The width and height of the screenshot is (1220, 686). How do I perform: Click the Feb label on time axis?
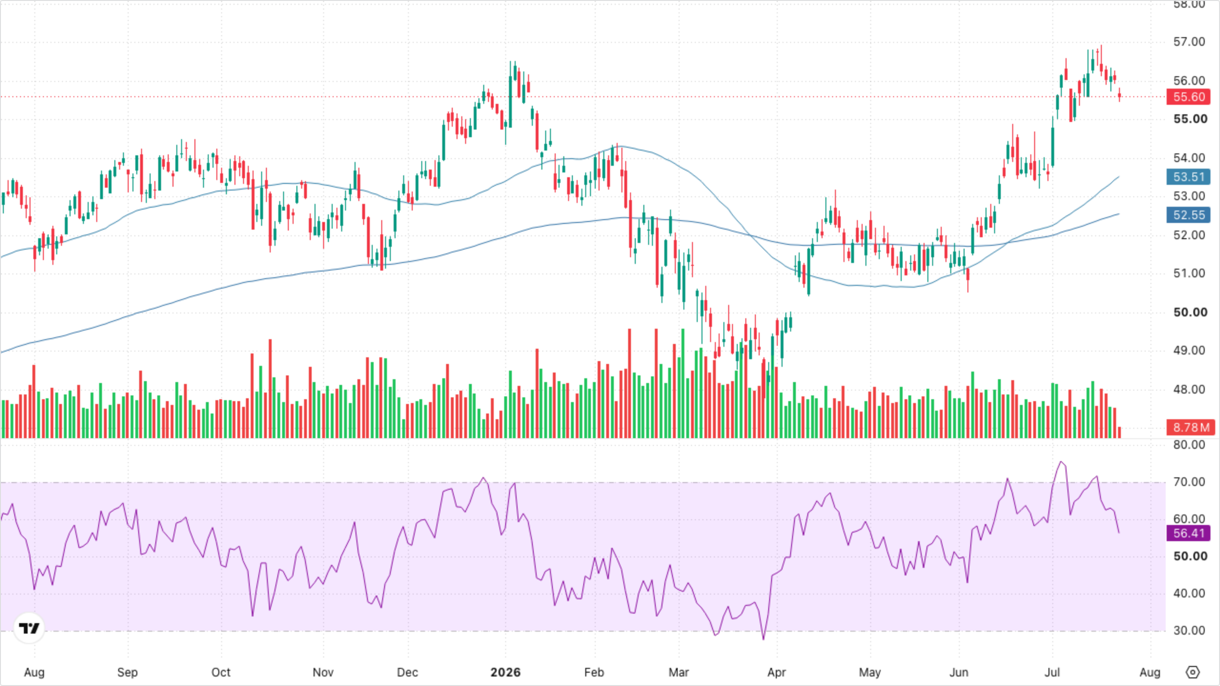click(x=594, y=672)
